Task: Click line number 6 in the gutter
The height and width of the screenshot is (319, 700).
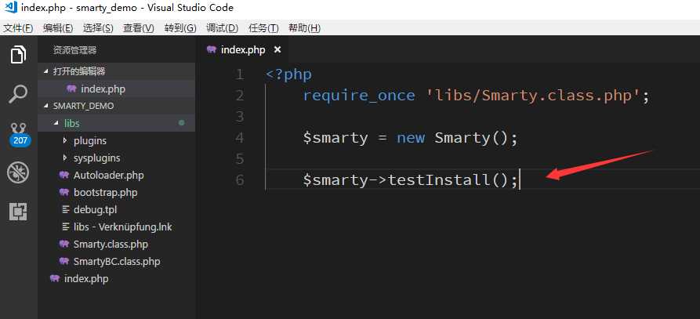Action: pyautogui.click(x=240, y=180)
